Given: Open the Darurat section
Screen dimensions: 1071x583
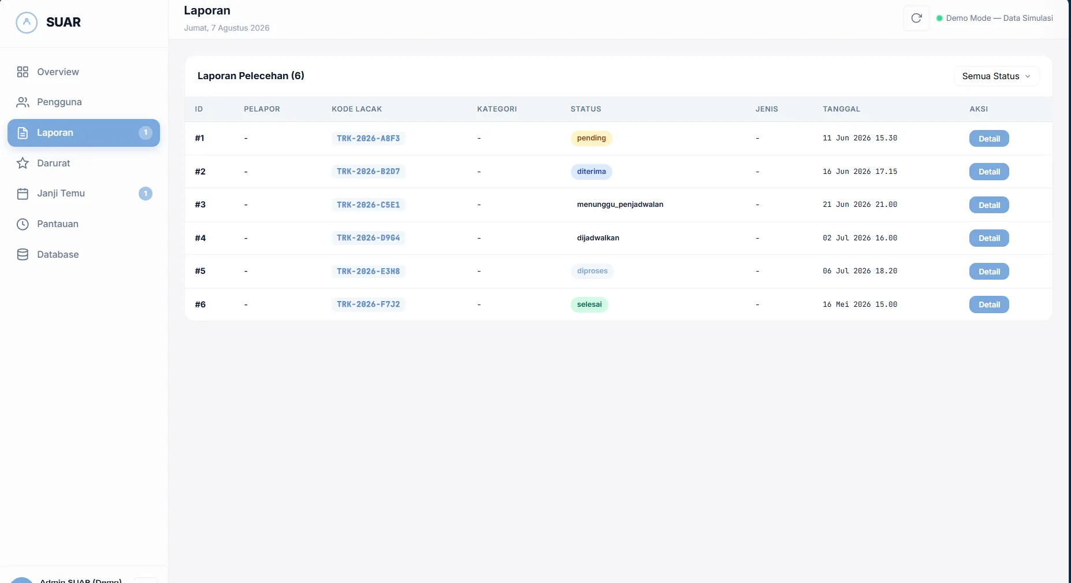Looking at the screenshot, I should pos(84,163).
